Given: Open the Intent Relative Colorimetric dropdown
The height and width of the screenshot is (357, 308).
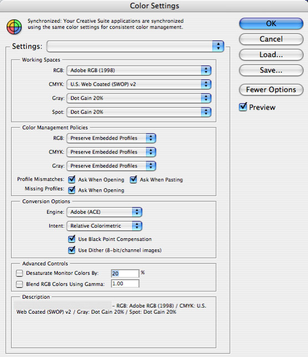Looking at the screenshot, I should [104, 226].
